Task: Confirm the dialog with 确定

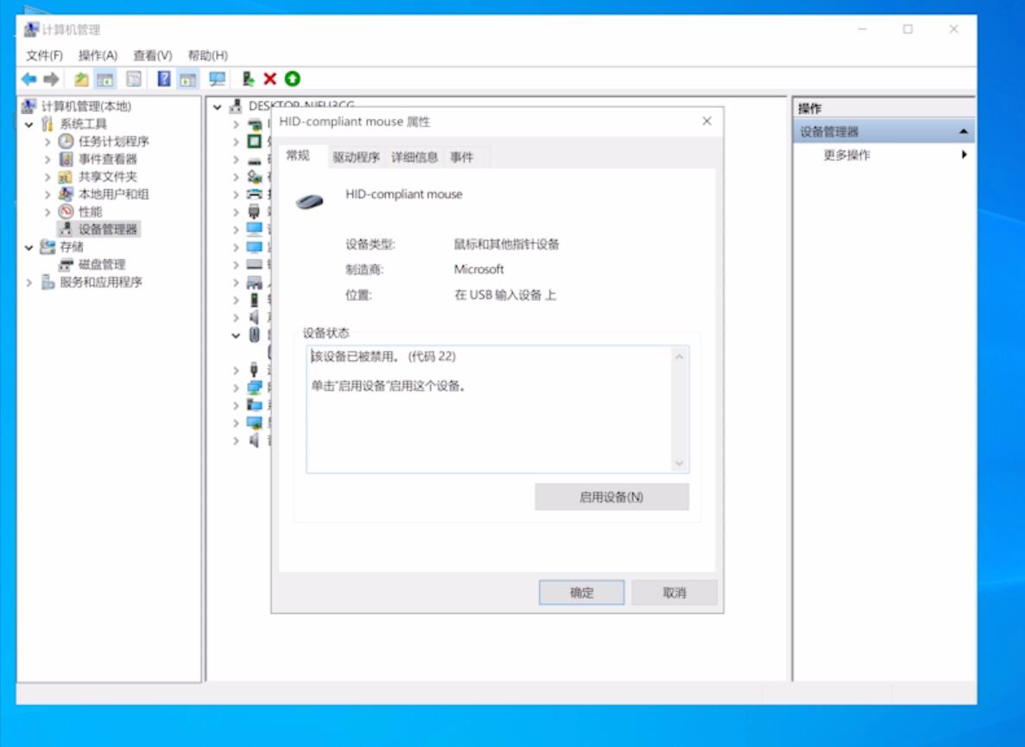Action: 582,592
